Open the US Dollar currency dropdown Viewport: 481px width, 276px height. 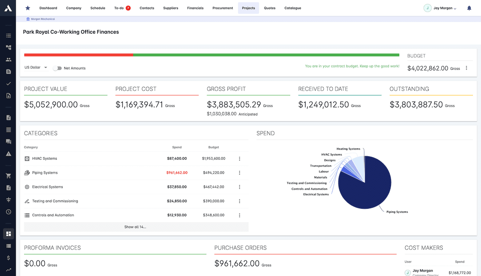click(x=36, y=67)
